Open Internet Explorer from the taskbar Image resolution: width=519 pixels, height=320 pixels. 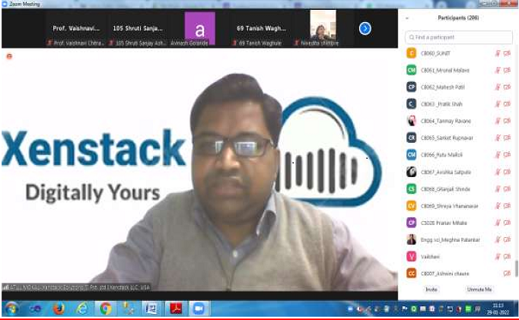pos(81,309)
